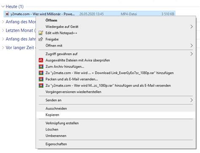The width and height of the screenshot is (200, 153).
Task: Choose Edit with Notepad++
Action: pyautogui.click(x=116, y=33)
